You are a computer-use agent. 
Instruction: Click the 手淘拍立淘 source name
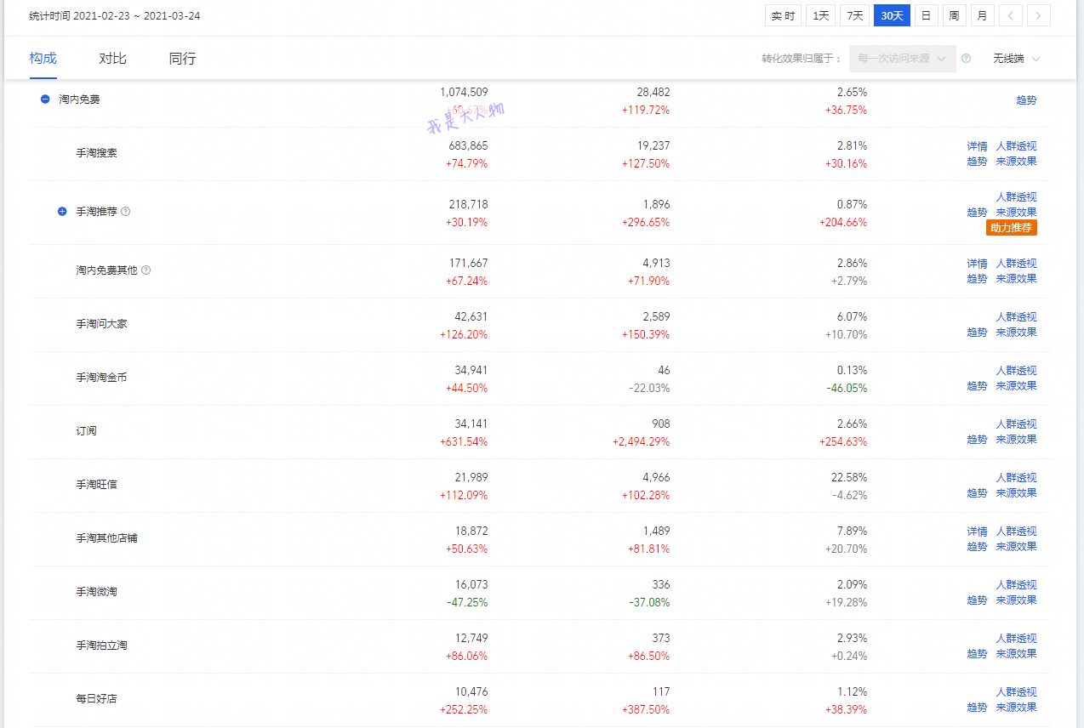click(x=101, y=646)
